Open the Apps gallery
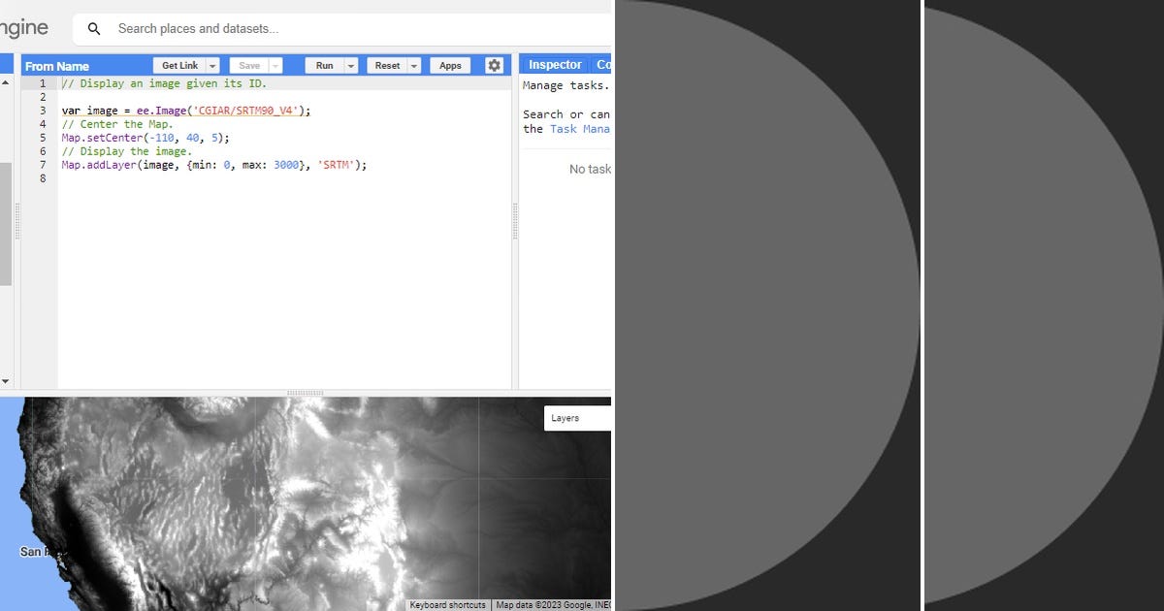Viewport: 1164px width, 611px height. pos(449,65)
